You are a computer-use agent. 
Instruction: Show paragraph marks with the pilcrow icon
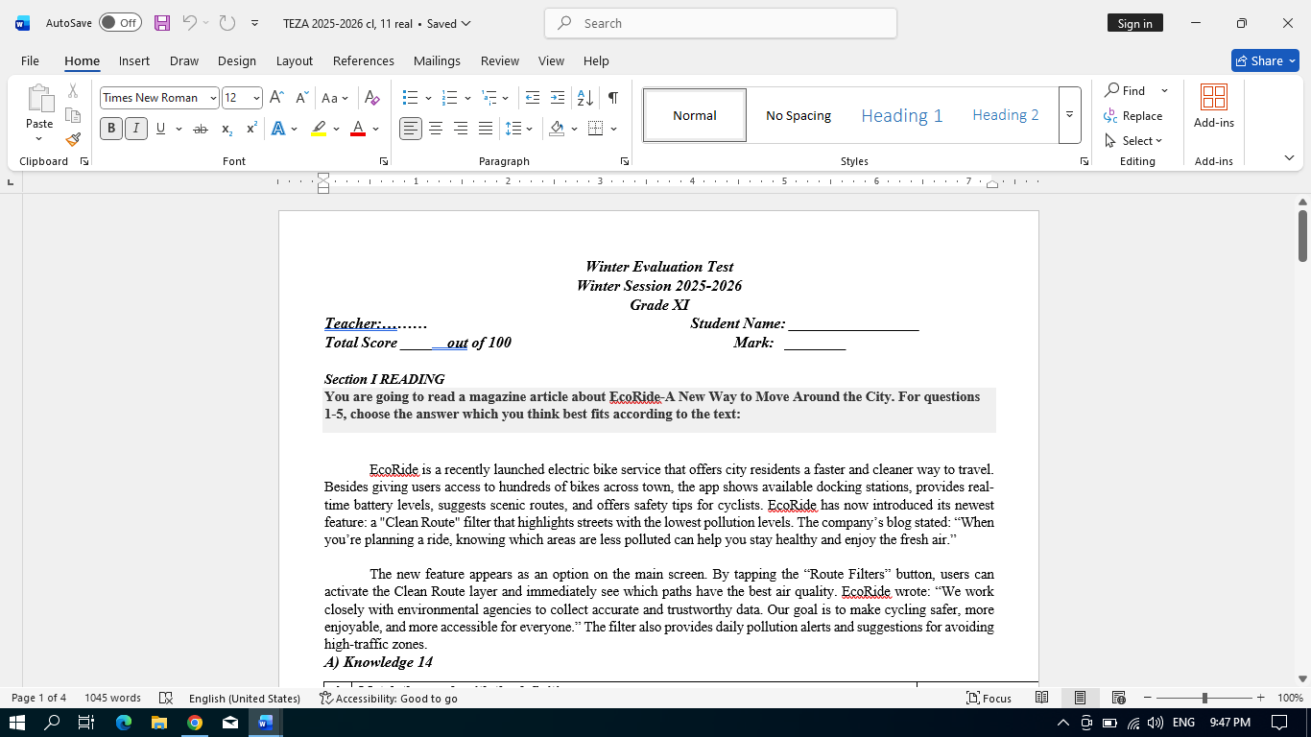point(612,98)
